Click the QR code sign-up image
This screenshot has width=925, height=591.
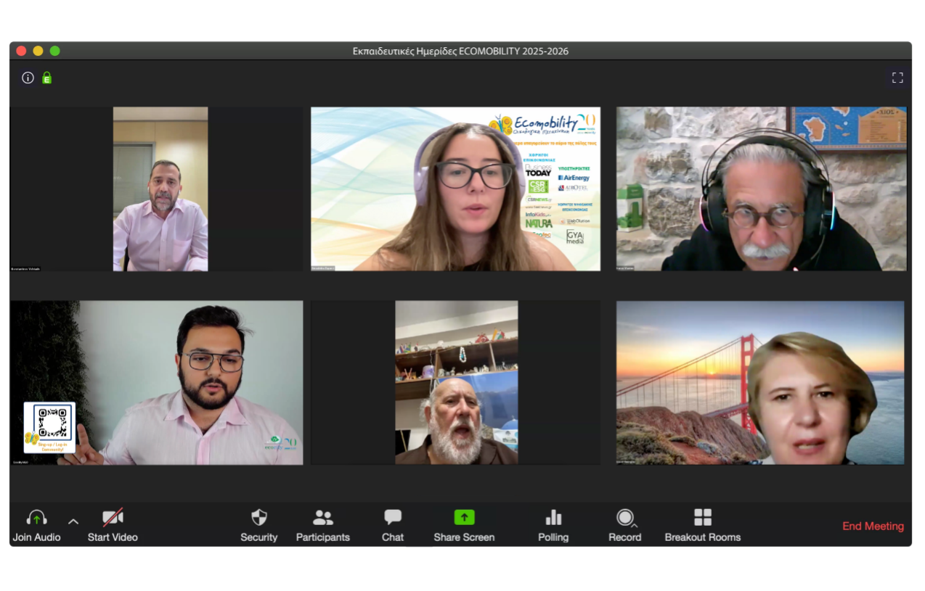49,426
